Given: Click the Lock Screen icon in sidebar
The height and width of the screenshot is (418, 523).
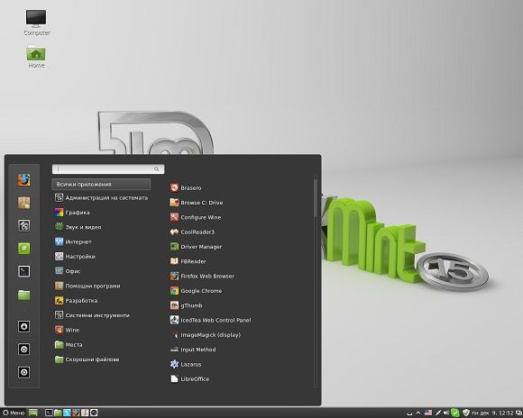Looking at the screenshot, I should pos(24,326).
